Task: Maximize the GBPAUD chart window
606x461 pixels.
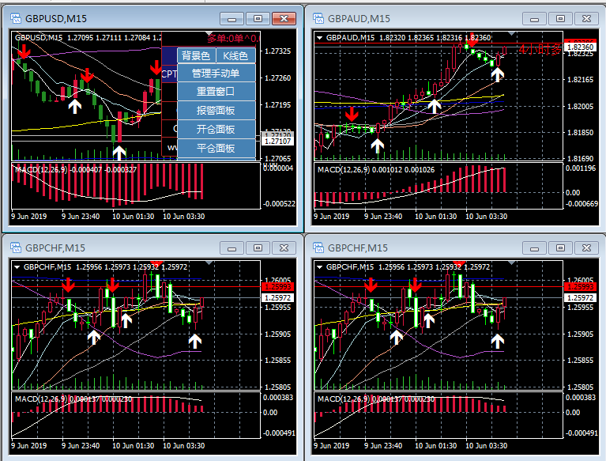Action: (x=559, y=18)
